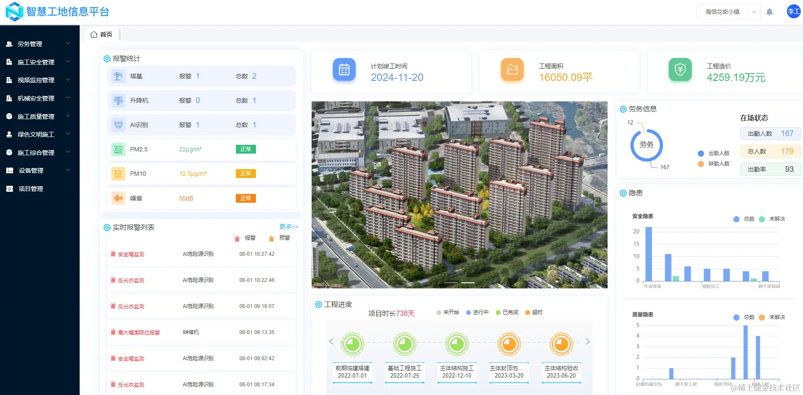Click the 前期临建搭建 progress node icon
Image resolution: width=803 pixels, height=395 pixels.
[353, 344]
